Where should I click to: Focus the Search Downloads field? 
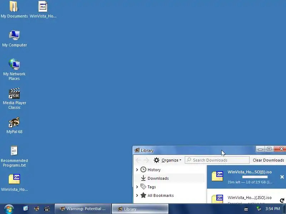[217, 160]
